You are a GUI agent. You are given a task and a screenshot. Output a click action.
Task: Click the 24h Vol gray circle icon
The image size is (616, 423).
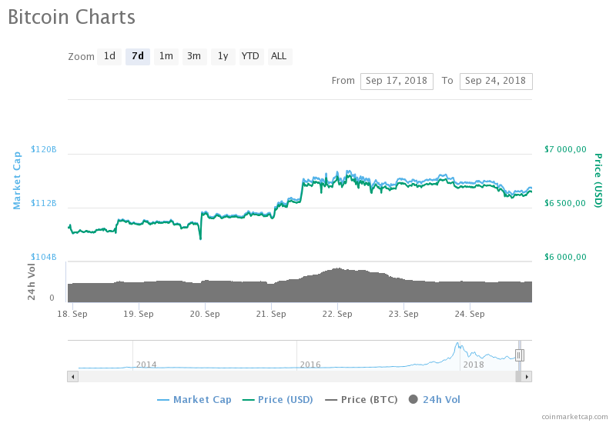(413, 399)
